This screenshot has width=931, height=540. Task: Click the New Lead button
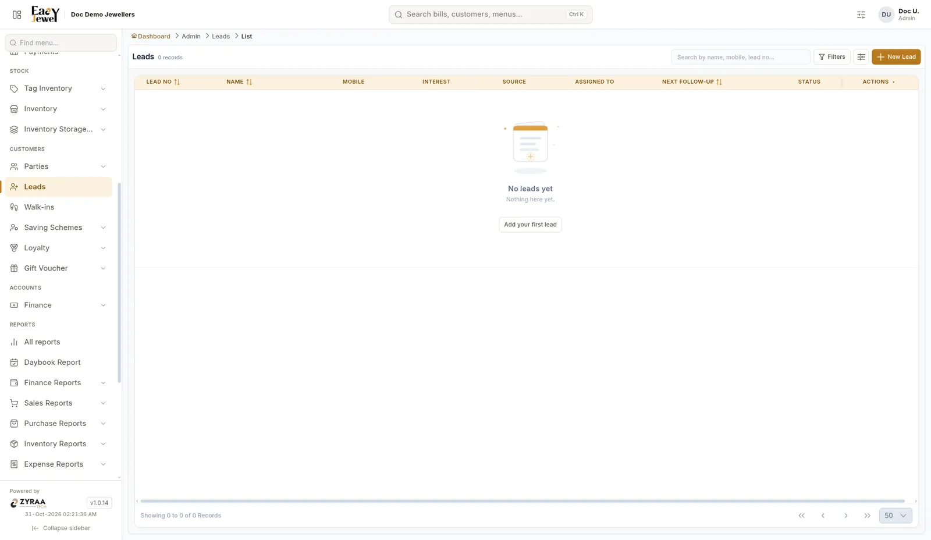click(x=896, y=57)
